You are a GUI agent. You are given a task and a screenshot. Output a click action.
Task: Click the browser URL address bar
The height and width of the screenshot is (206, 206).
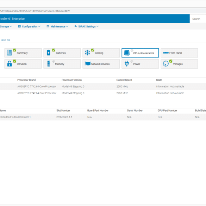pyautogui.click(x=103, y=11)
